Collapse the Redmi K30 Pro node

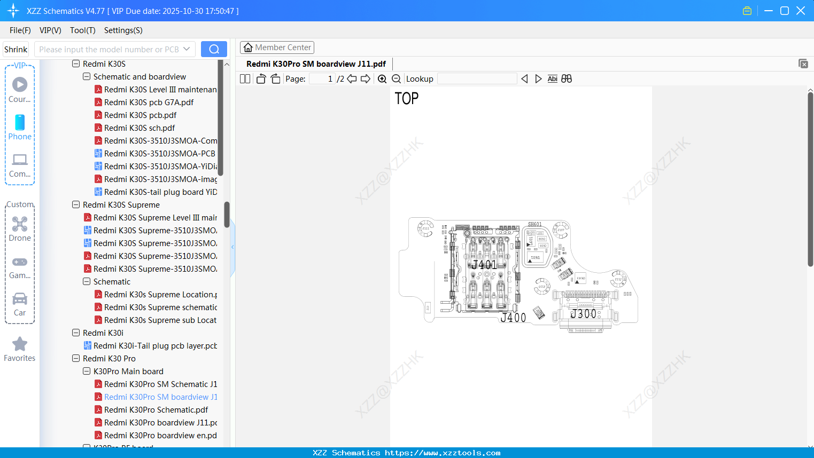point(76,359)
